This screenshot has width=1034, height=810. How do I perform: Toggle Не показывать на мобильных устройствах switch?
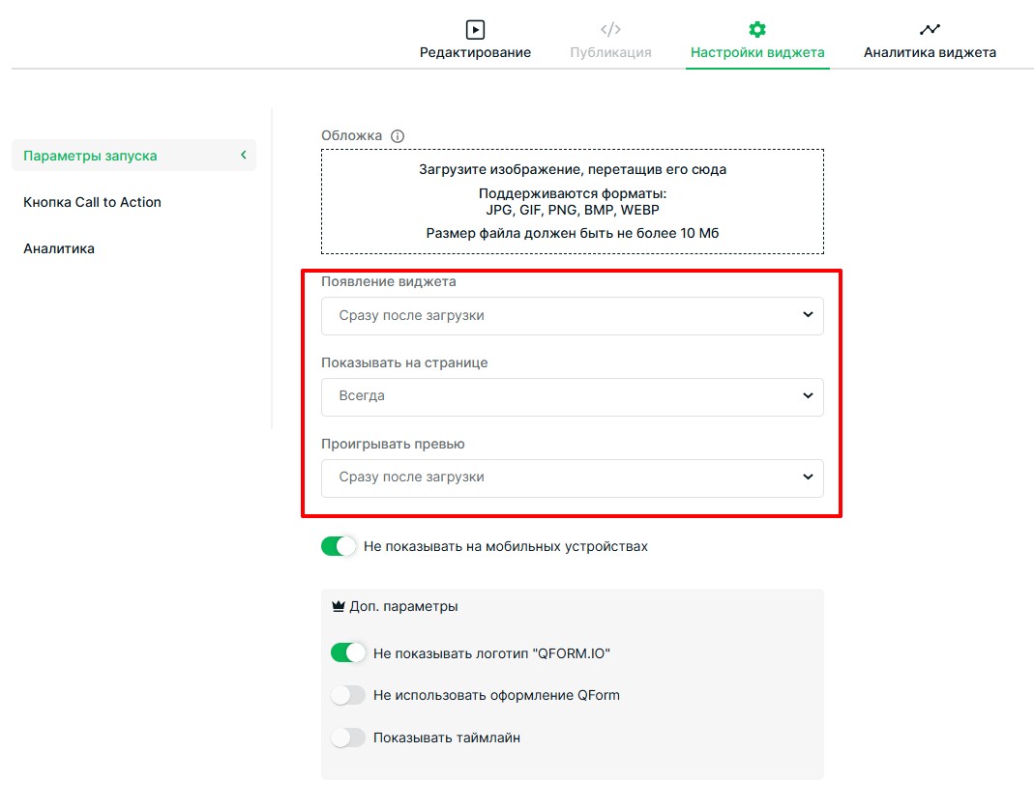click(339, 546)
